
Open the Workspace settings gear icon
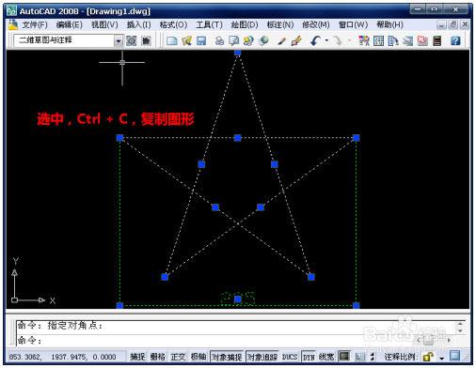tap(132, 40)
